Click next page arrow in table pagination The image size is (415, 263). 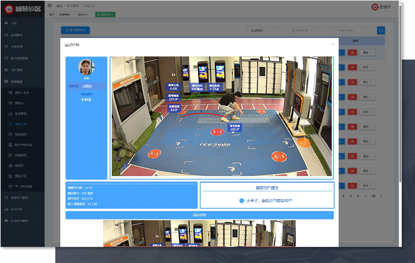pos(381,196)
